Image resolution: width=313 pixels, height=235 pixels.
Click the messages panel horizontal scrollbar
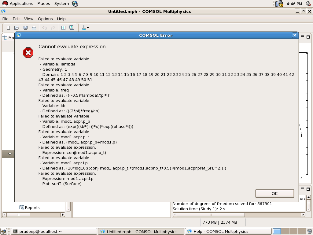211,214
